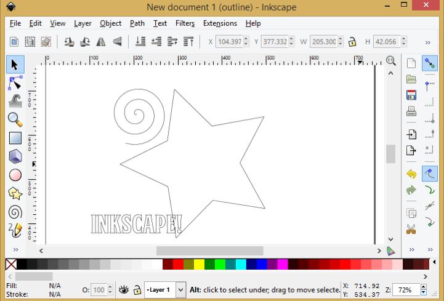Image resolution: width=444 pixels, height=301 pixels.
Task: Click Select all in all layers icon
Action: [x=30, y=42]
